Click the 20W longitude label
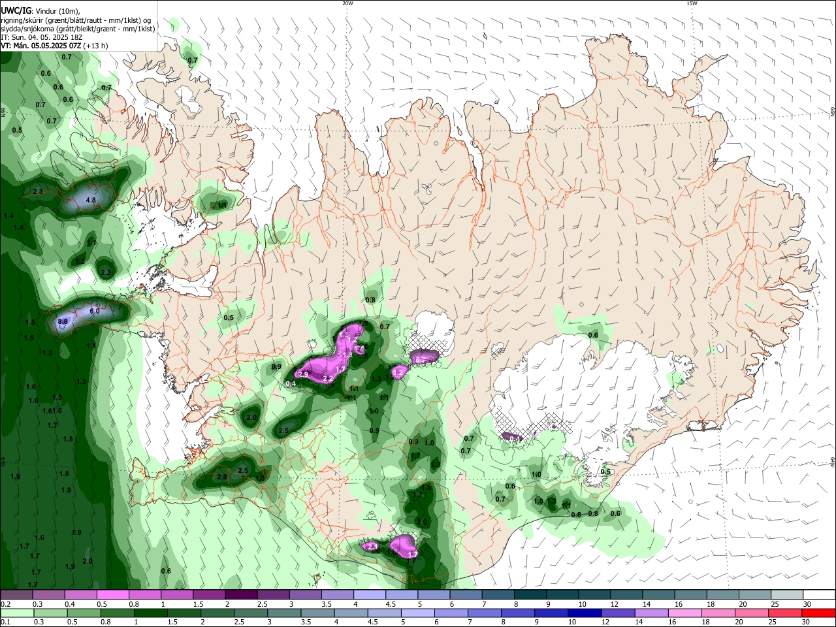 click(x=347, y=3)
